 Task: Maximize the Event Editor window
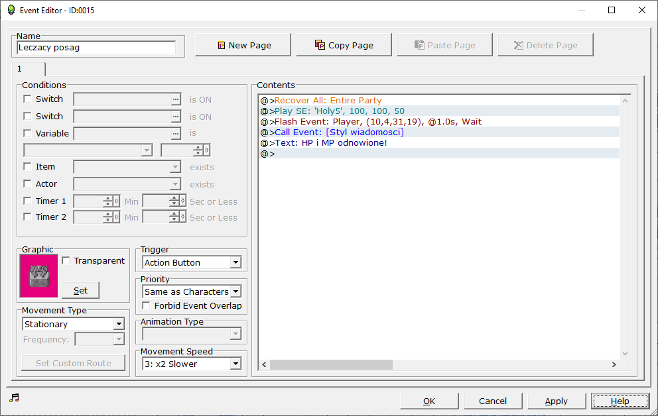tap(612, 10)
